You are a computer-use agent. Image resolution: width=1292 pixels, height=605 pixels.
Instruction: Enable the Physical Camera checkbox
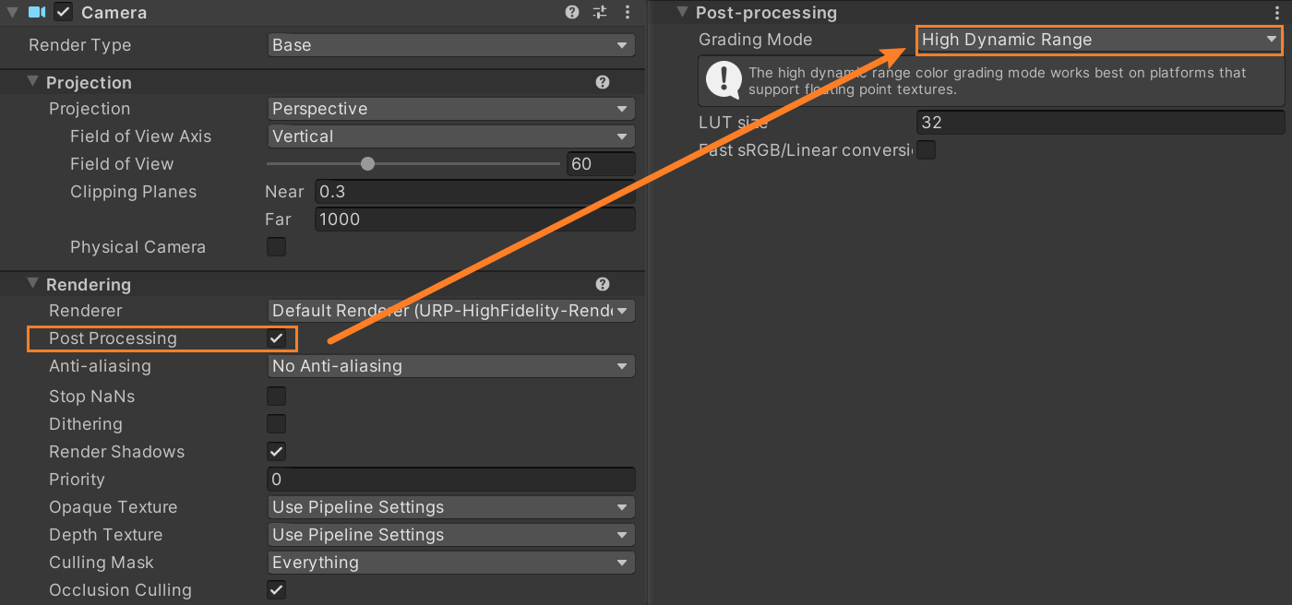(x=276, y=247)
